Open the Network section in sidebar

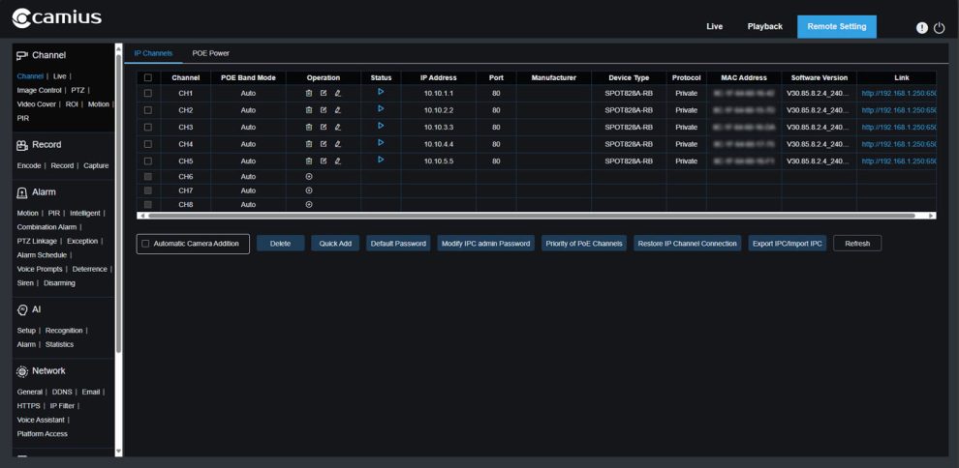[x=48, y=370]
